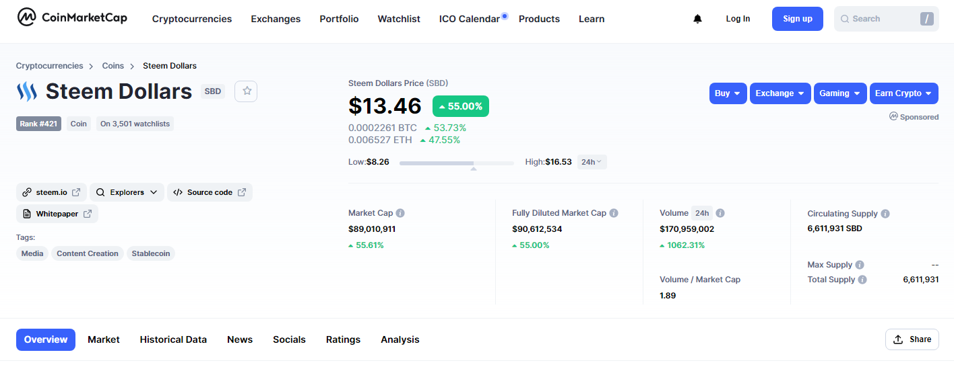Click the Low/High price range slider
The width and height of the screenshot is (954, 369).
pyautogui.click(x=456, y=163)
